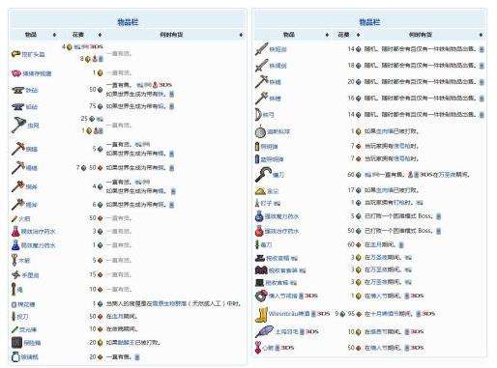Click the left table pickaxe icon priced 5
Screen dimensions: 497x368
18,149
